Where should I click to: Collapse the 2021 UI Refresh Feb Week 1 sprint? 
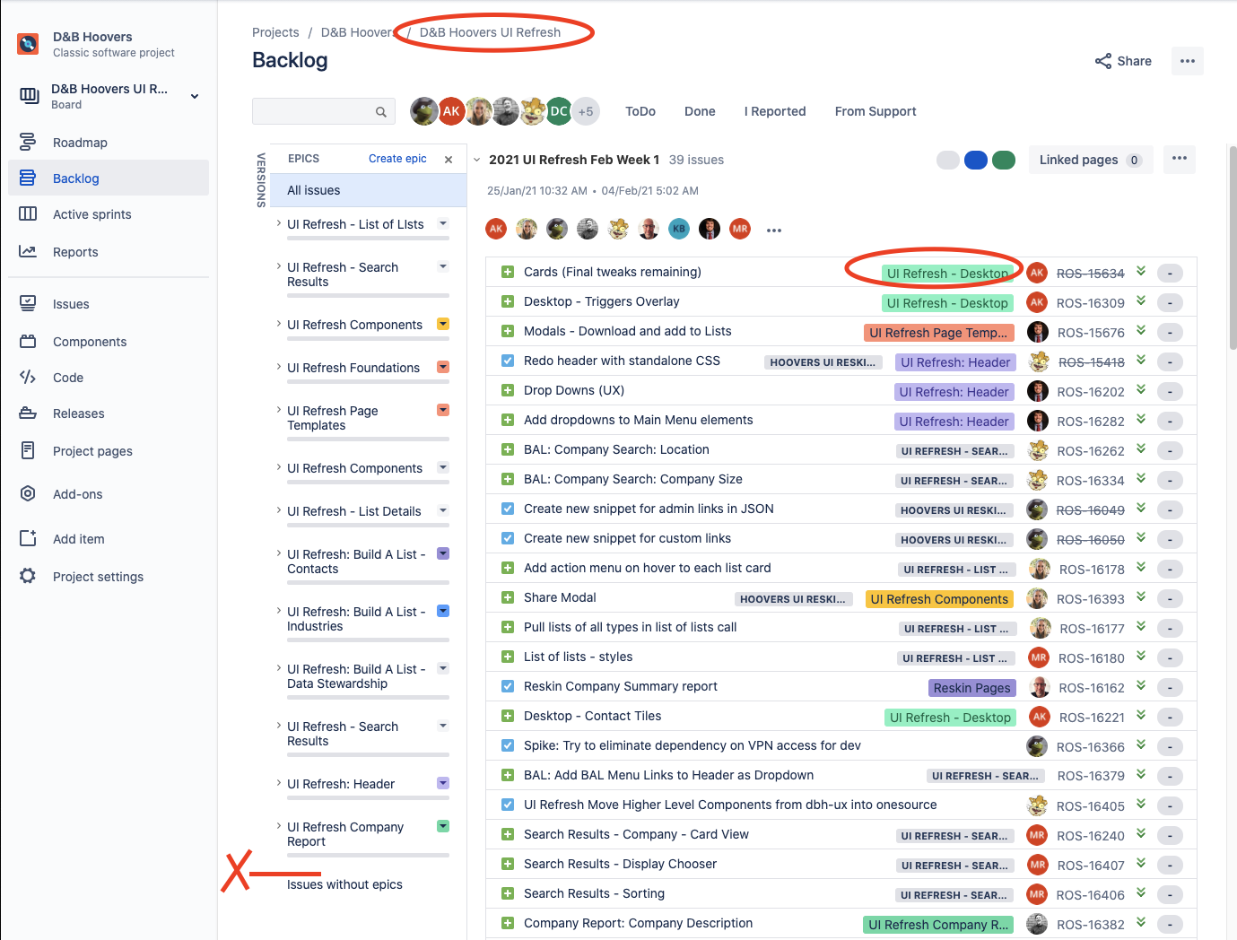coord(477,160)
